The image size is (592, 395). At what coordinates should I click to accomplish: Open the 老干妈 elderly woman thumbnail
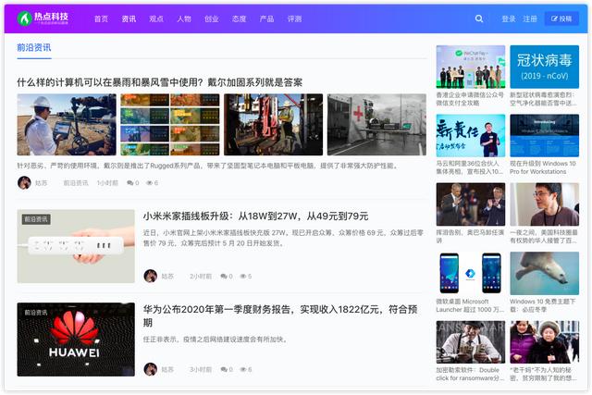click(x=545, y=342)
